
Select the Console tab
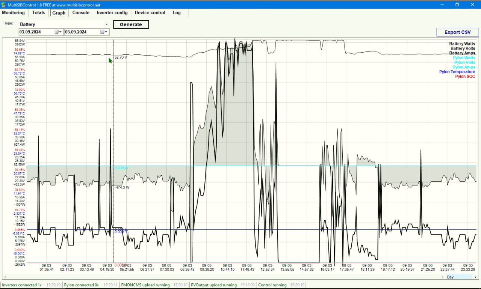click(x=81, y=13)
